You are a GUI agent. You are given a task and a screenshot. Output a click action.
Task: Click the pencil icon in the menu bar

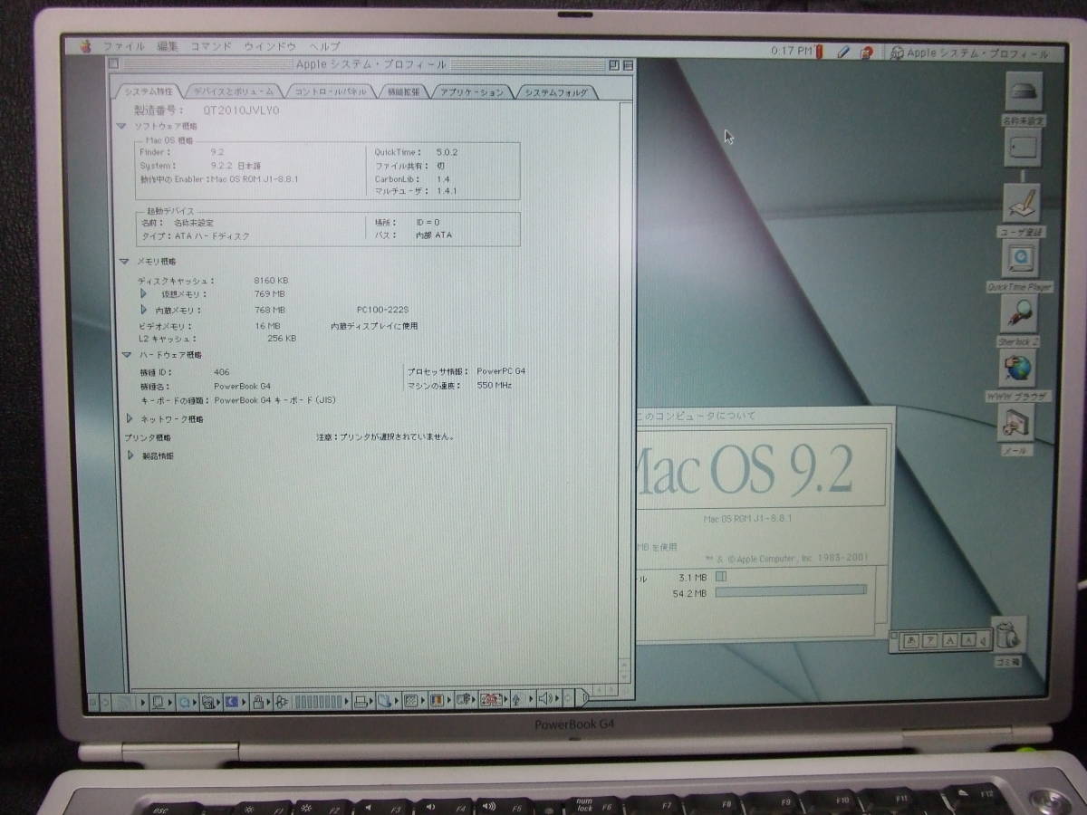(x=842, y=53)
